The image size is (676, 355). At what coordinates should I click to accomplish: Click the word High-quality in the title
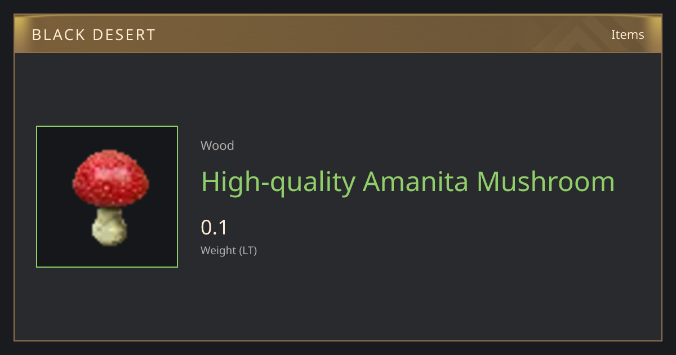point(278,183)
